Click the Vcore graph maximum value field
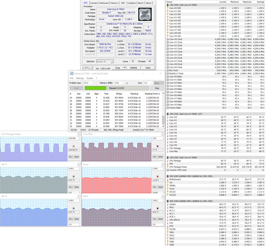 [x=157, y=168]
